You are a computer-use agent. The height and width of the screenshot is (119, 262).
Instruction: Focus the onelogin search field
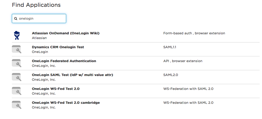click(41, 19)
